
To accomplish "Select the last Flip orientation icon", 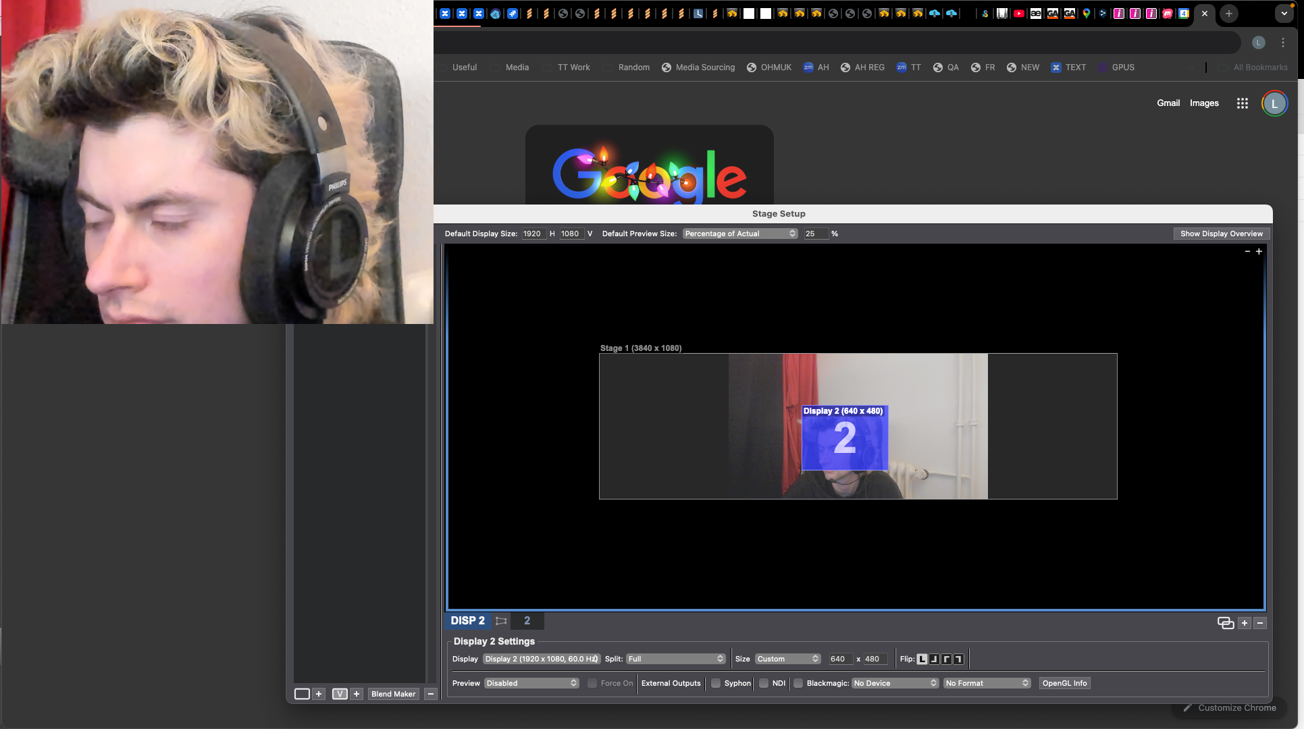I will click(x=958, y=659).
